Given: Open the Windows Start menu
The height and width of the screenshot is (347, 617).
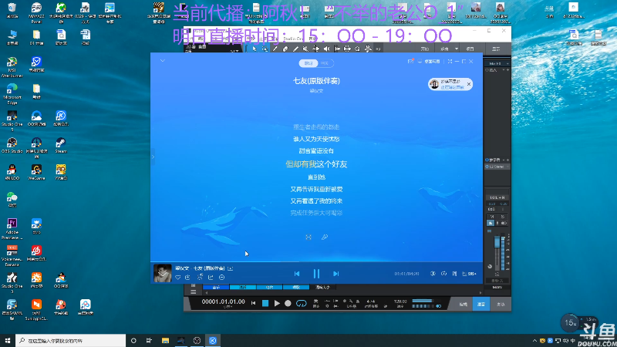Looking at the screenshot, I should pos(8,340).
